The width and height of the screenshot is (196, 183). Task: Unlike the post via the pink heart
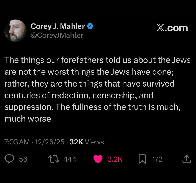(x=98, y=159)
